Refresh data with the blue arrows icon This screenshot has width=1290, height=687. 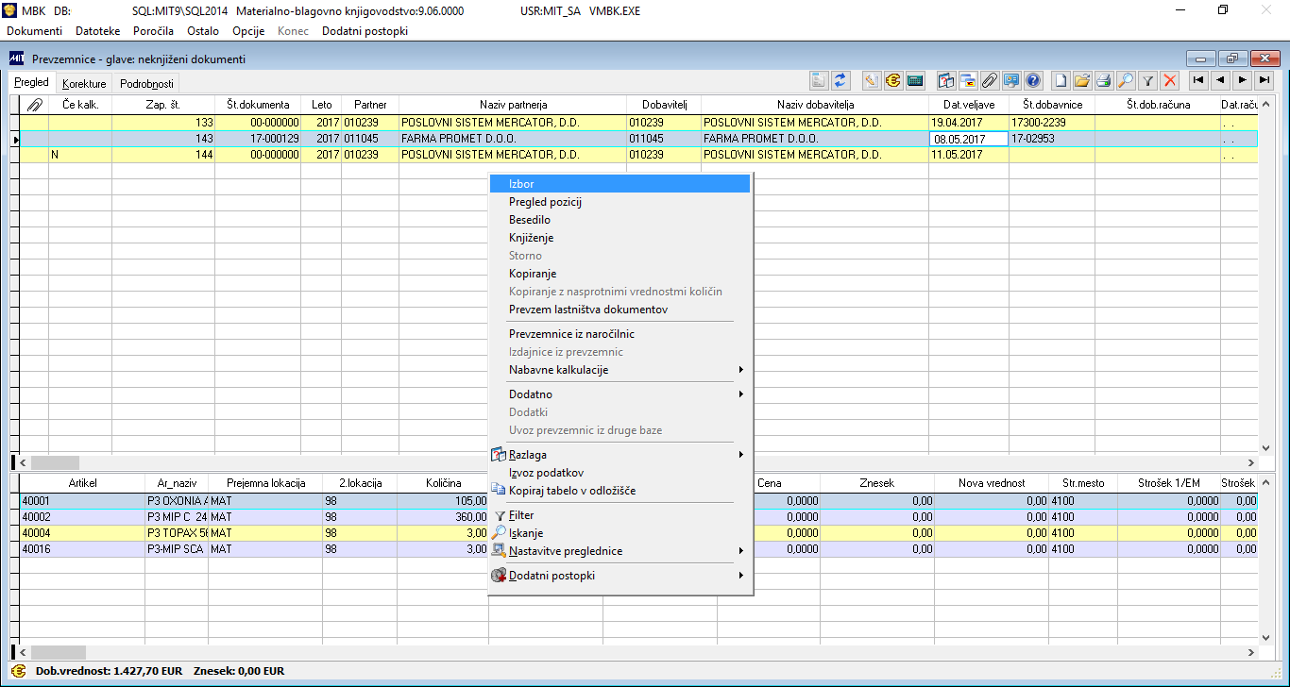pos(840,81)
